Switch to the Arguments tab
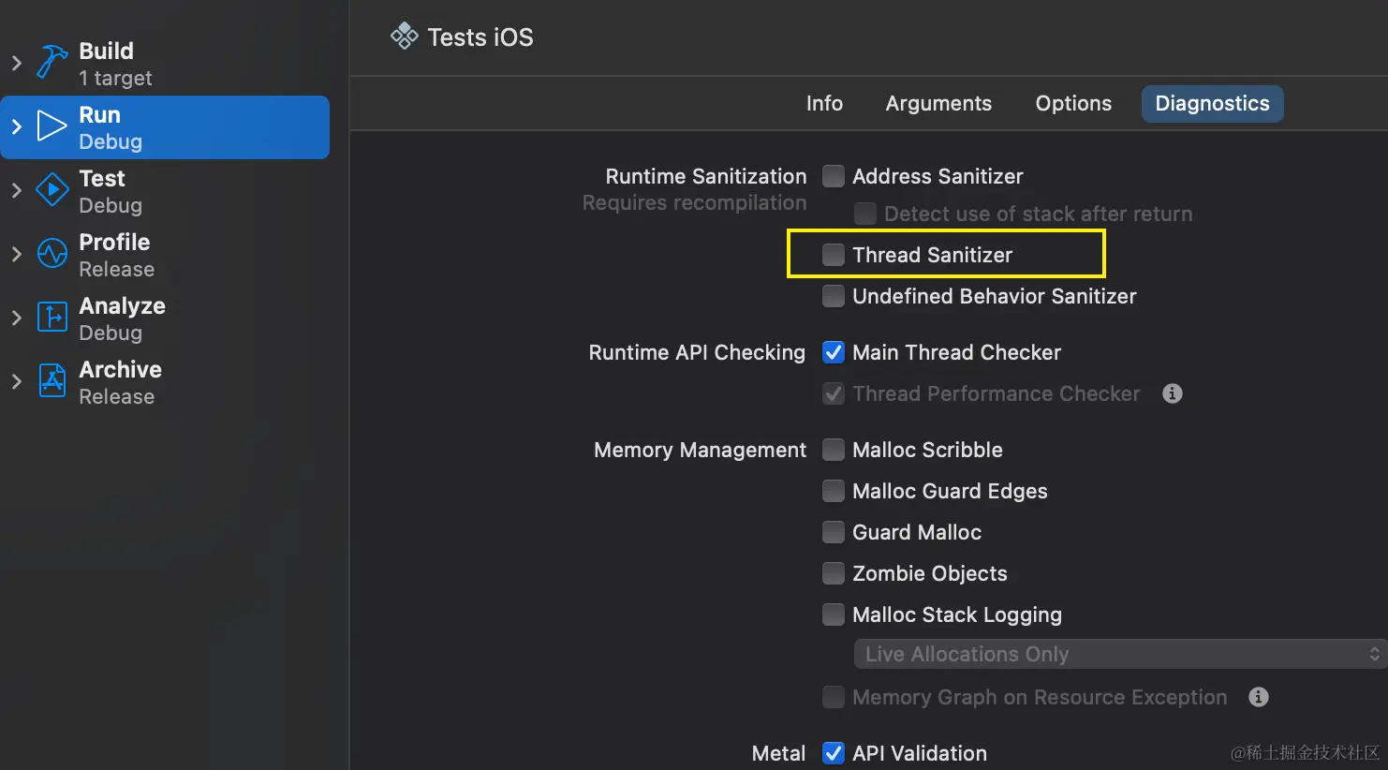 [x=938, y=103]
